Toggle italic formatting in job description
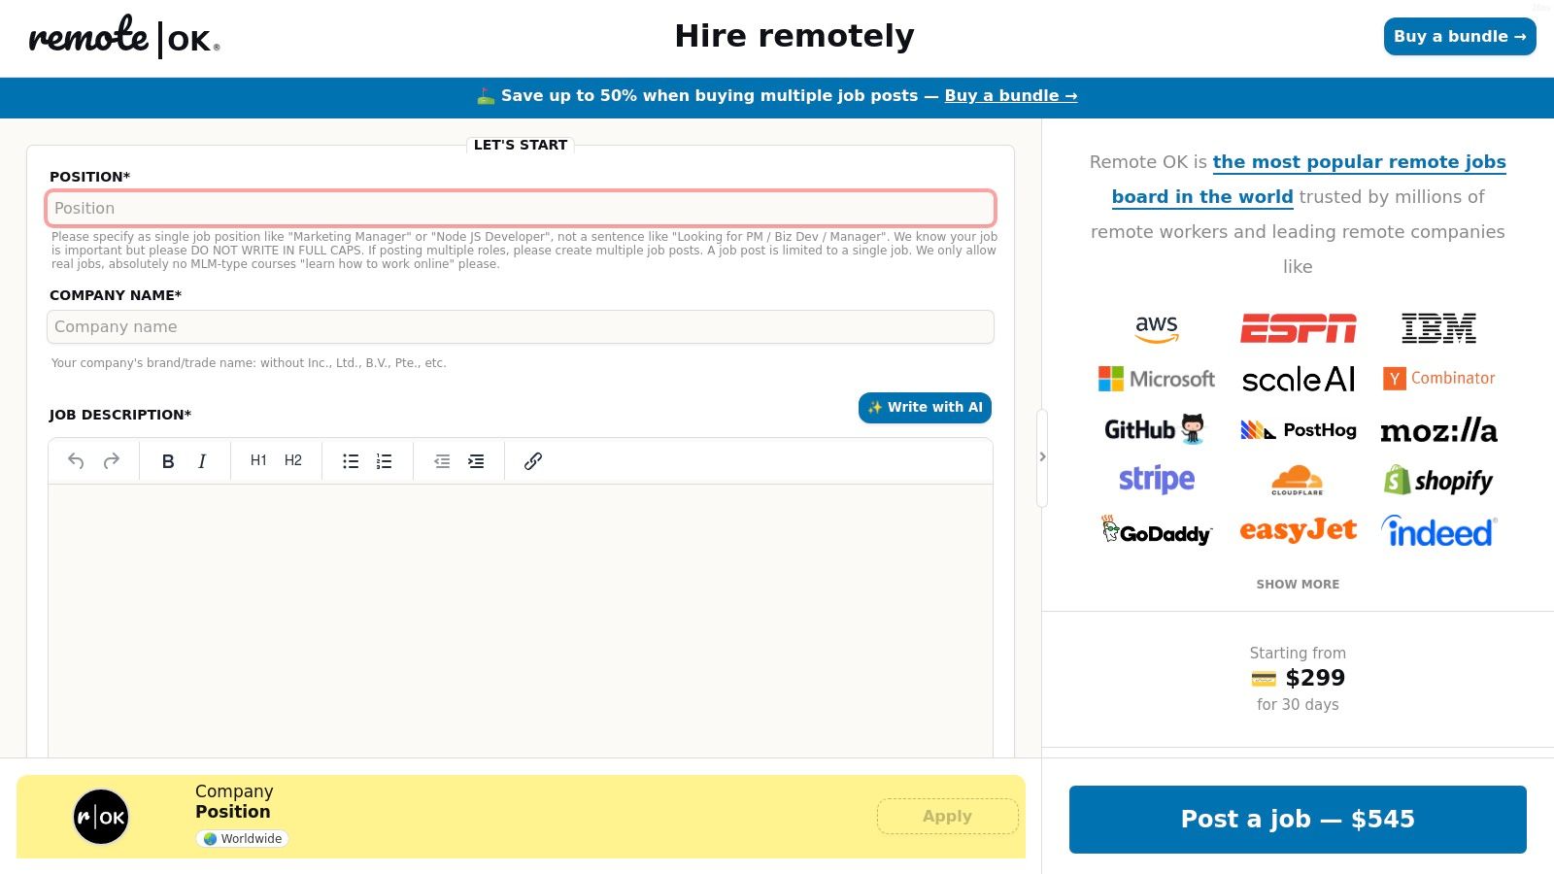Viewport: 1554px width, 874px height. coord(202,461)
